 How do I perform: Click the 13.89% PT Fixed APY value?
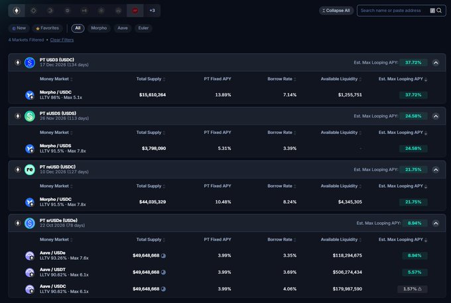223,95
